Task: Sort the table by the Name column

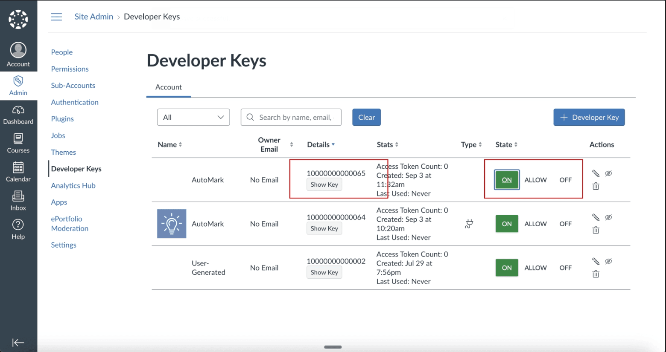Action: [169, 144]
